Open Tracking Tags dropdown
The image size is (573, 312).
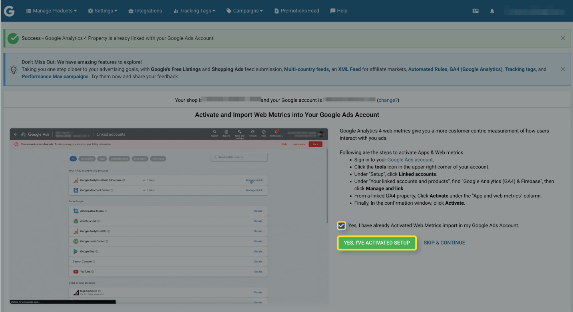pos(194,11)
